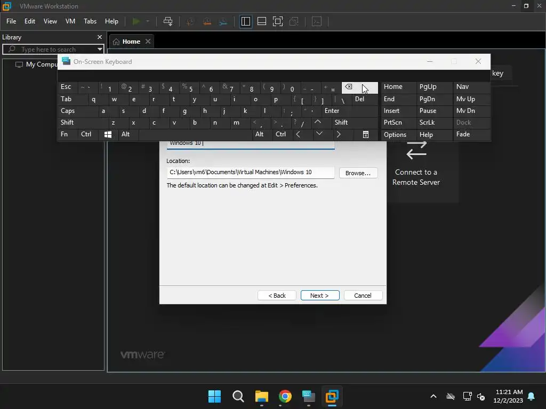Click Cancel in the wizard

[x=363, y=295]
